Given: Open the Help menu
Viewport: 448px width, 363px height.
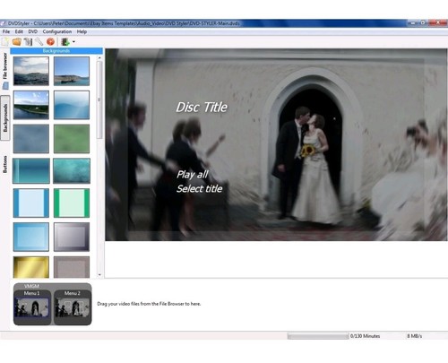Looking at the screenshot, I should (x=82, y=31).
